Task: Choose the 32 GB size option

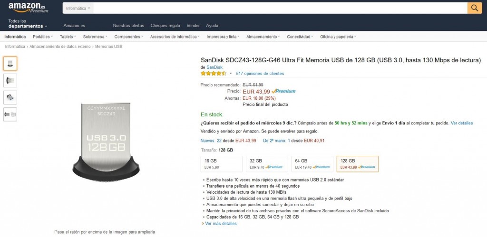Action: click(x=266, y=163)
